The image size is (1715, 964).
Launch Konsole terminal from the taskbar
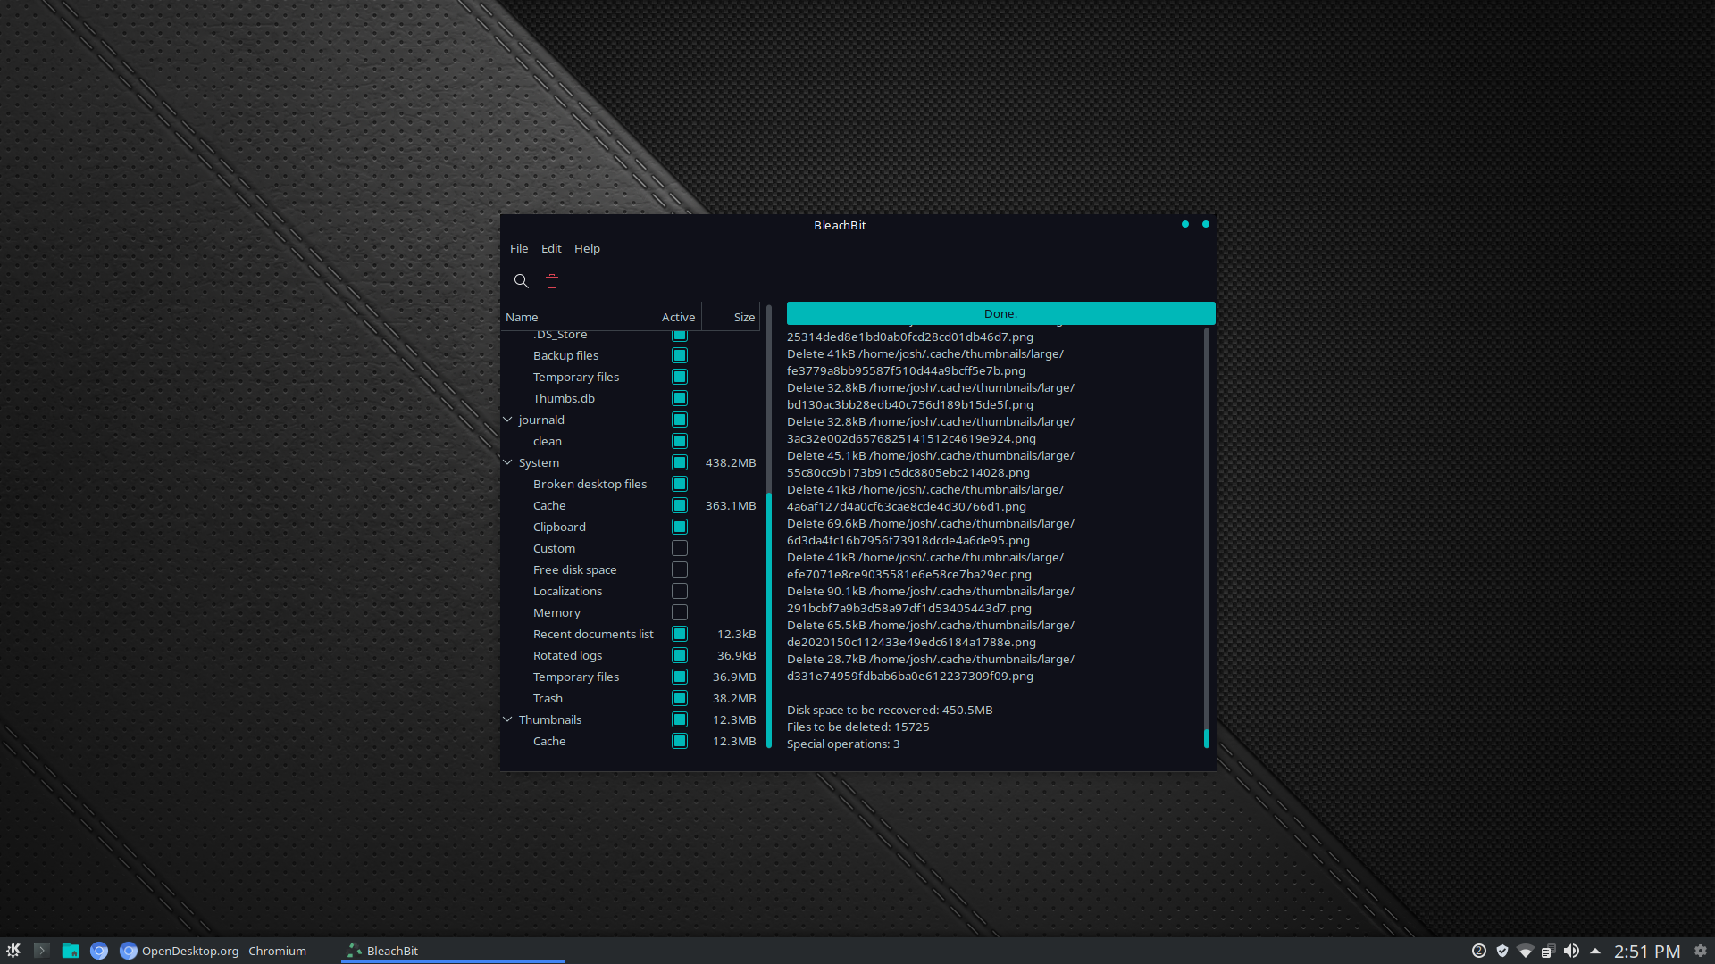point(41,951)
